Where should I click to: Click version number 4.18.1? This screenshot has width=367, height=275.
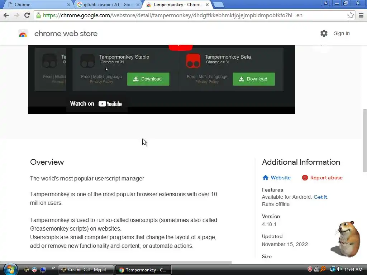coord(269,224)
